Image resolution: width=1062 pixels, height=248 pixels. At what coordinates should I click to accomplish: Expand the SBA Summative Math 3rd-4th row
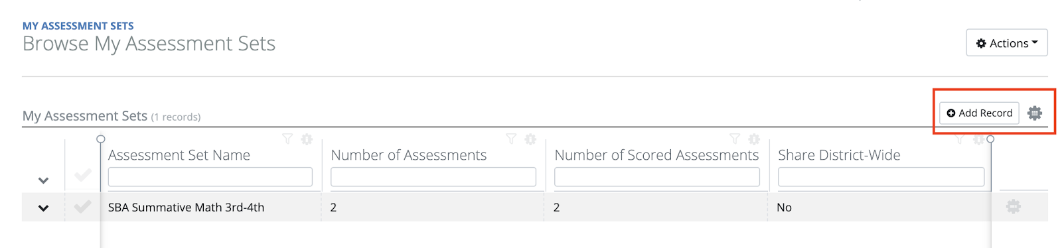[44, 208]
